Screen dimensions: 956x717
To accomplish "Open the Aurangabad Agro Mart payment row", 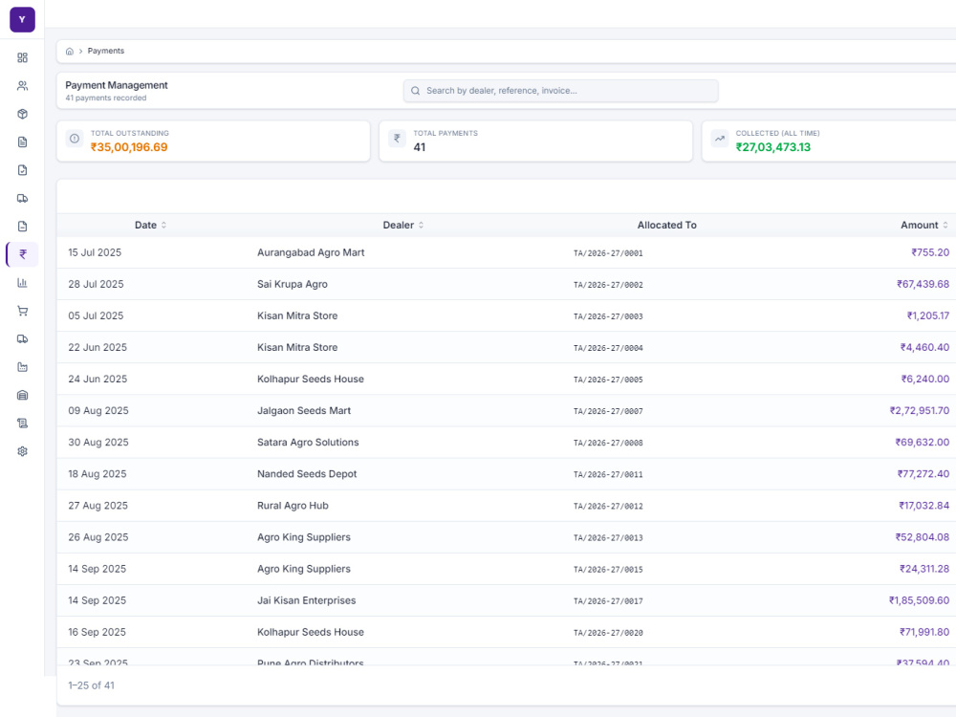I will (506, 252).
